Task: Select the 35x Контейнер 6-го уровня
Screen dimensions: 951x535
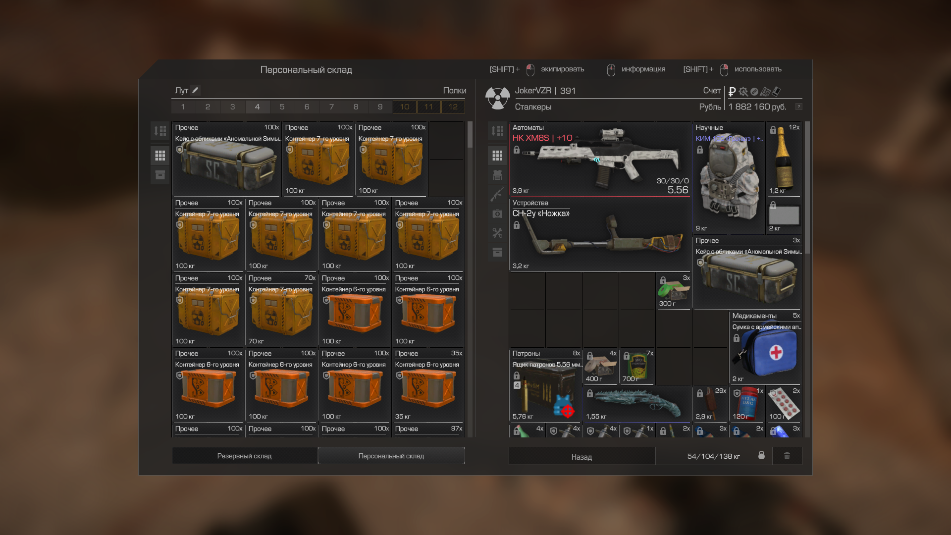Action: (428, 385)
